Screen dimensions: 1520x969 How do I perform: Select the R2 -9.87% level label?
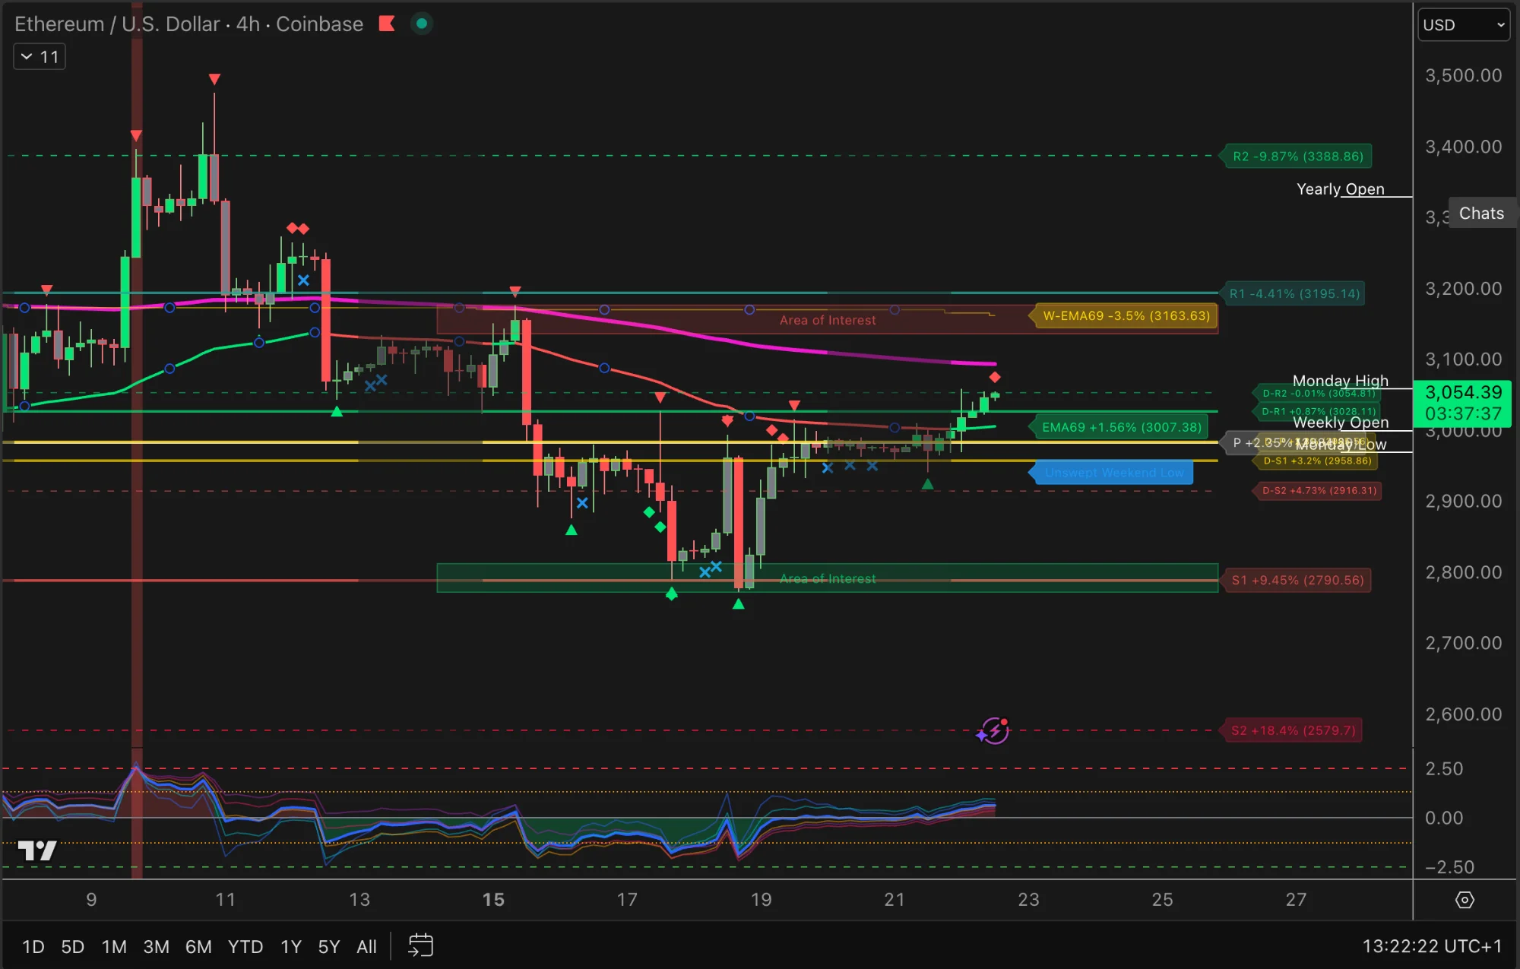1297,156
